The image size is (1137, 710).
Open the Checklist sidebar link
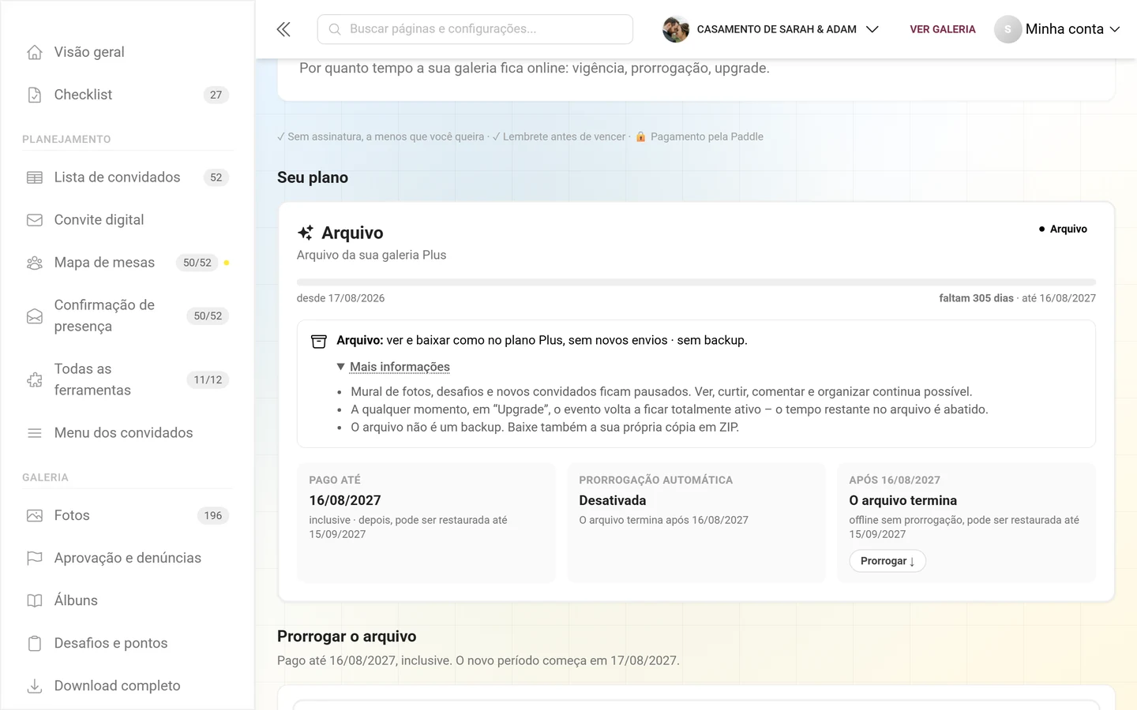127,95
